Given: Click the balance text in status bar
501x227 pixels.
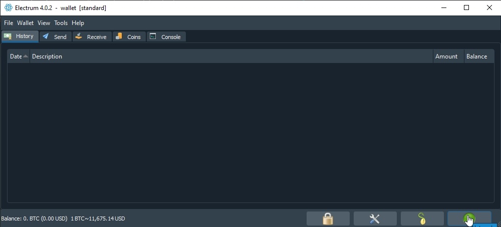Looking at the screenshot, I should [34, 218].
